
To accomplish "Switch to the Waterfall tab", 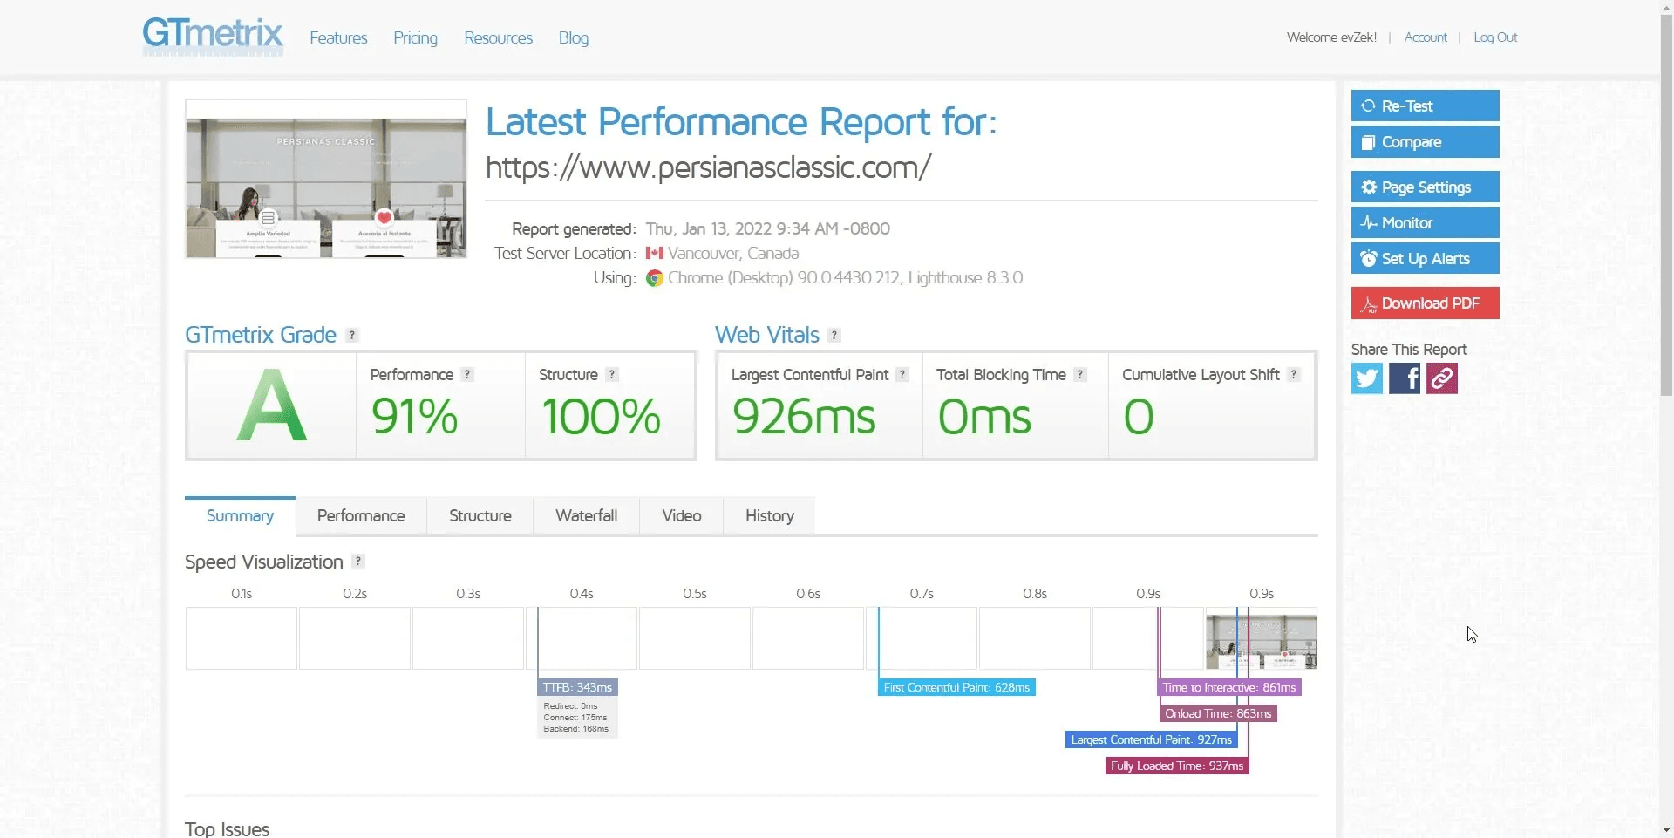I will (585, 515).
